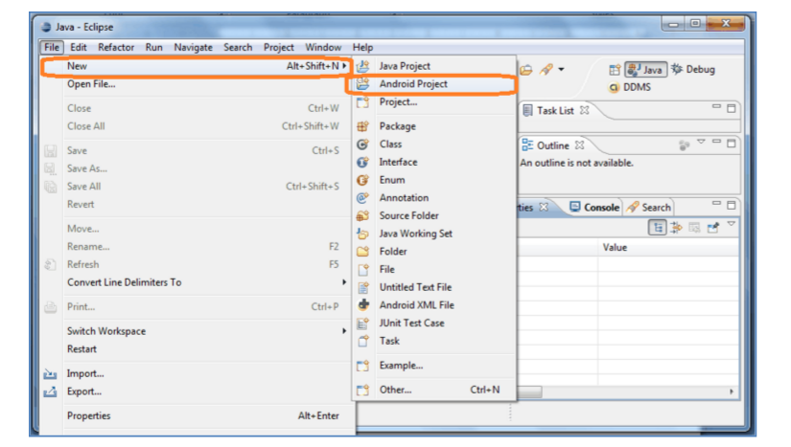Viewport: 791px width, 447px height.
Task: Click the Enum icon
Action: [362, 180]
